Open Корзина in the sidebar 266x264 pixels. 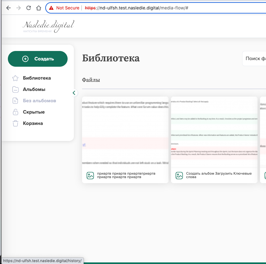[x=33, y=123]
